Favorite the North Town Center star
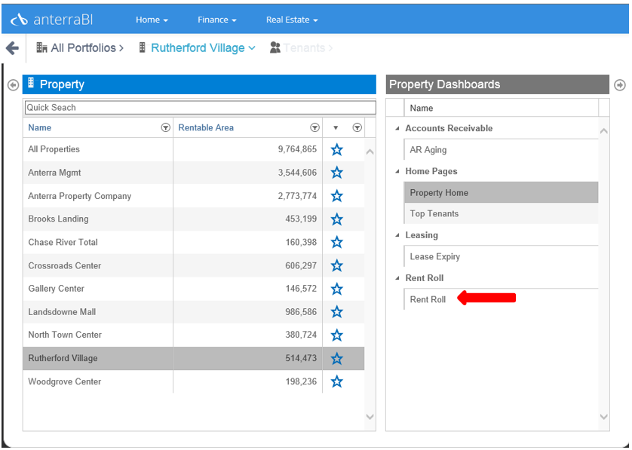The width and height of the screenshot is (632, 450). click(336, 335)
